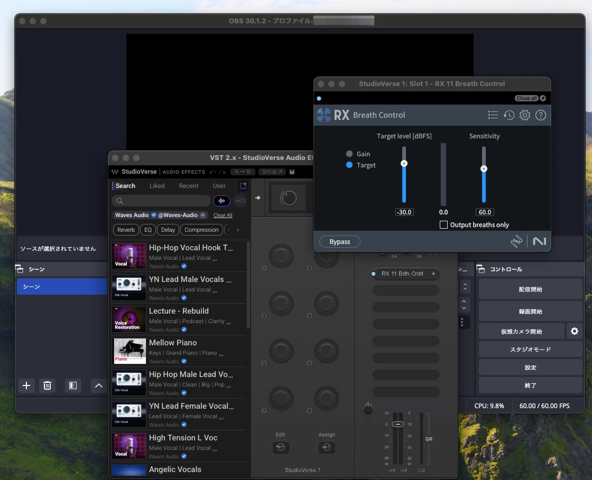
Task: Click the -30.0 target level value box
Action: tap(404, 212)
